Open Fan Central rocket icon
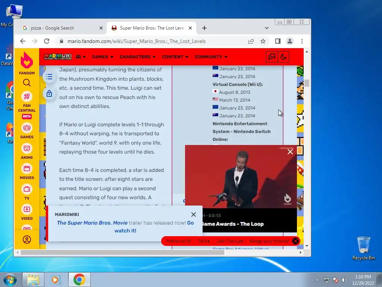 pos(27,97)
